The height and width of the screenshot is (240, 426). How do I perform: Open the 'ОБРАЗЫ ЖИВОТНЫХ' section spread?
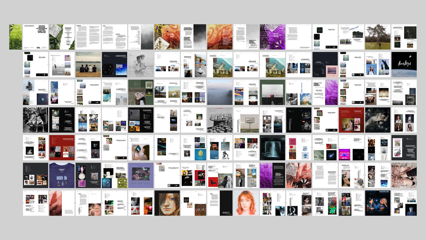(167, 175)
